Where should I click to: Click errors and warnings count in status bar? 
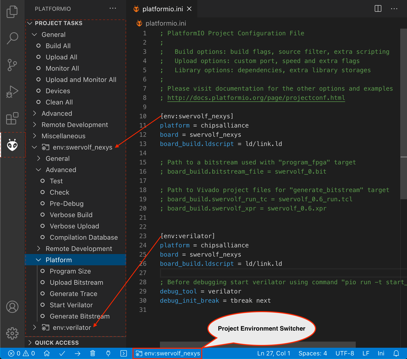coord(22,353)
